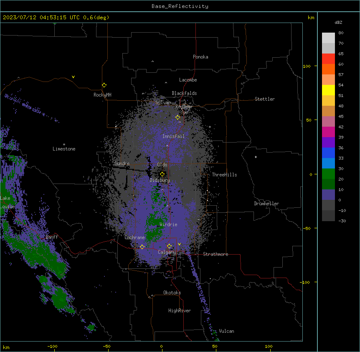Click the Cochrane label
The image size is (360, 352).
coord(134,237)
